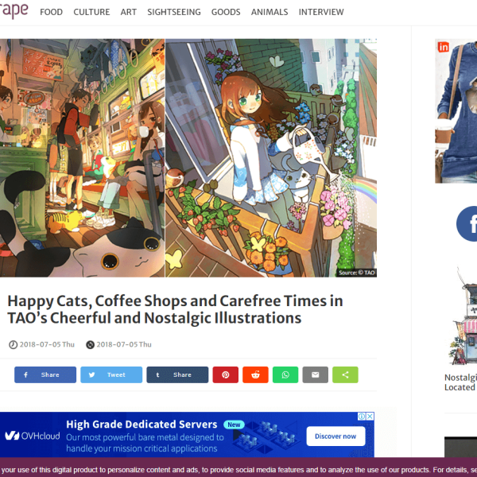The width and height of the screenshot is (477, 477).
Task: Share on Tumblr using dark Share button
Action: click(177, 374)
